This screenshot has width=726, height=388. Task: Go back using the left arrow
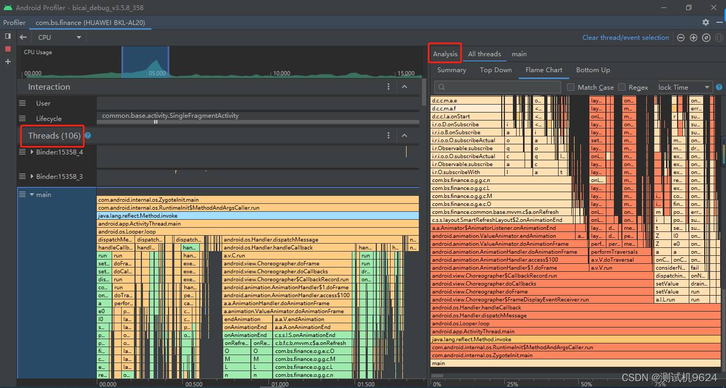[x=23, y=37]
